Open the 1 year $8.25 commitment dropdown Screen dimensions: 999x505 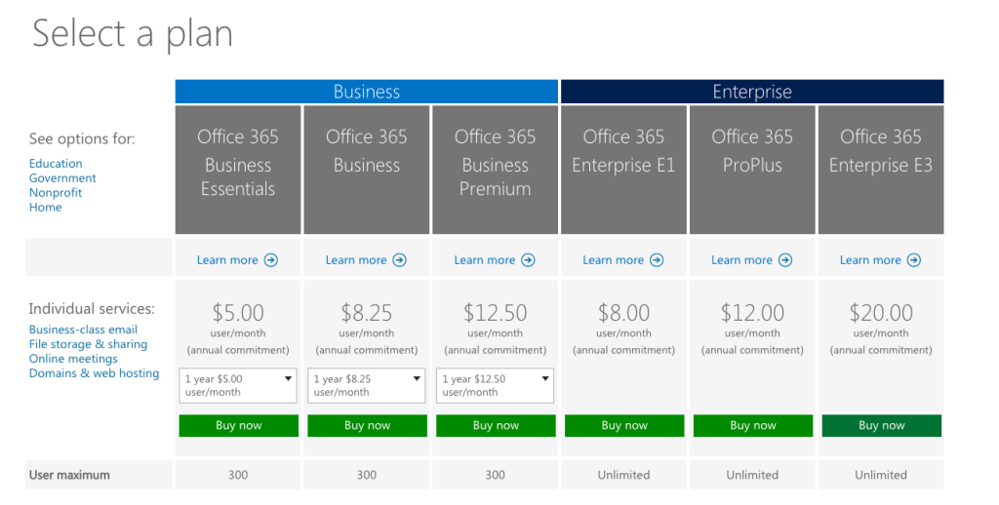(x=367, y=385)
